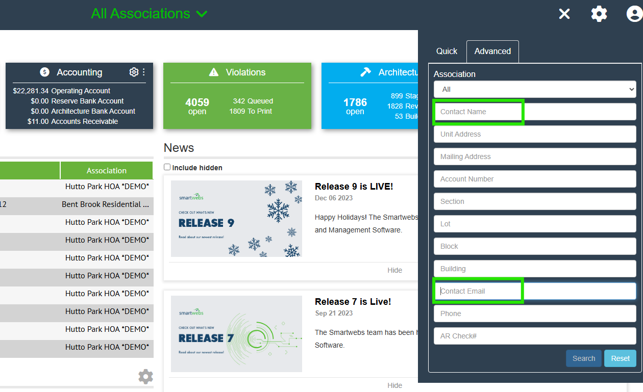
Task: Click the Association column header
Action: click(x=106, y=171)
